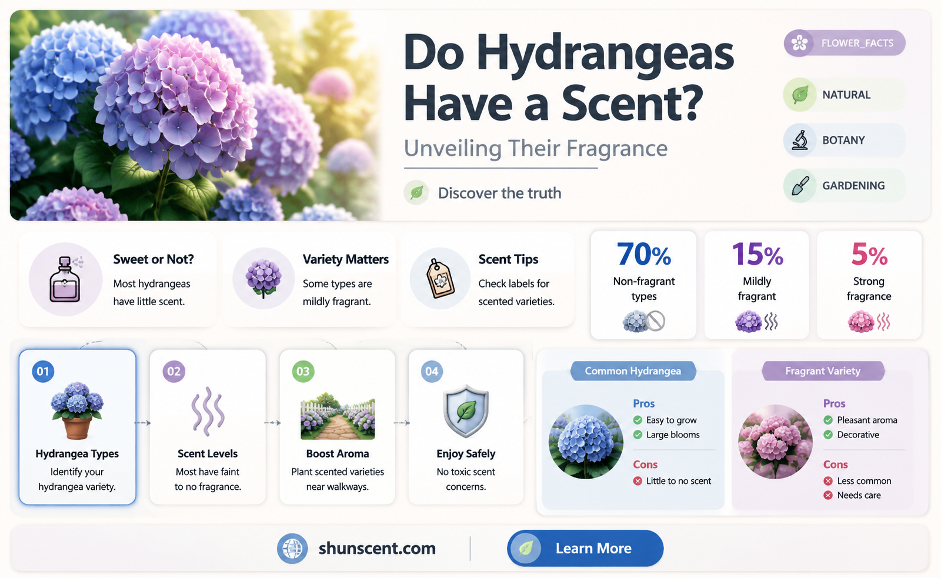Image resolution: width=941 pixels, height=578 pixels.
Task: Click the green check beside Decorative
Action: pyautogui.click(x=828, y=435)
